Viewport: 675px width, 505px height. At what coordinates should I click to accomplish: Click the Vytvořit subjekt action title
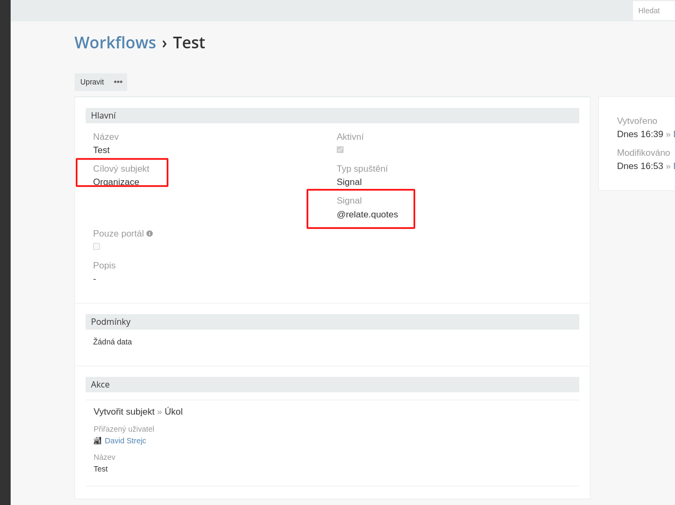[x=124, y=411]
